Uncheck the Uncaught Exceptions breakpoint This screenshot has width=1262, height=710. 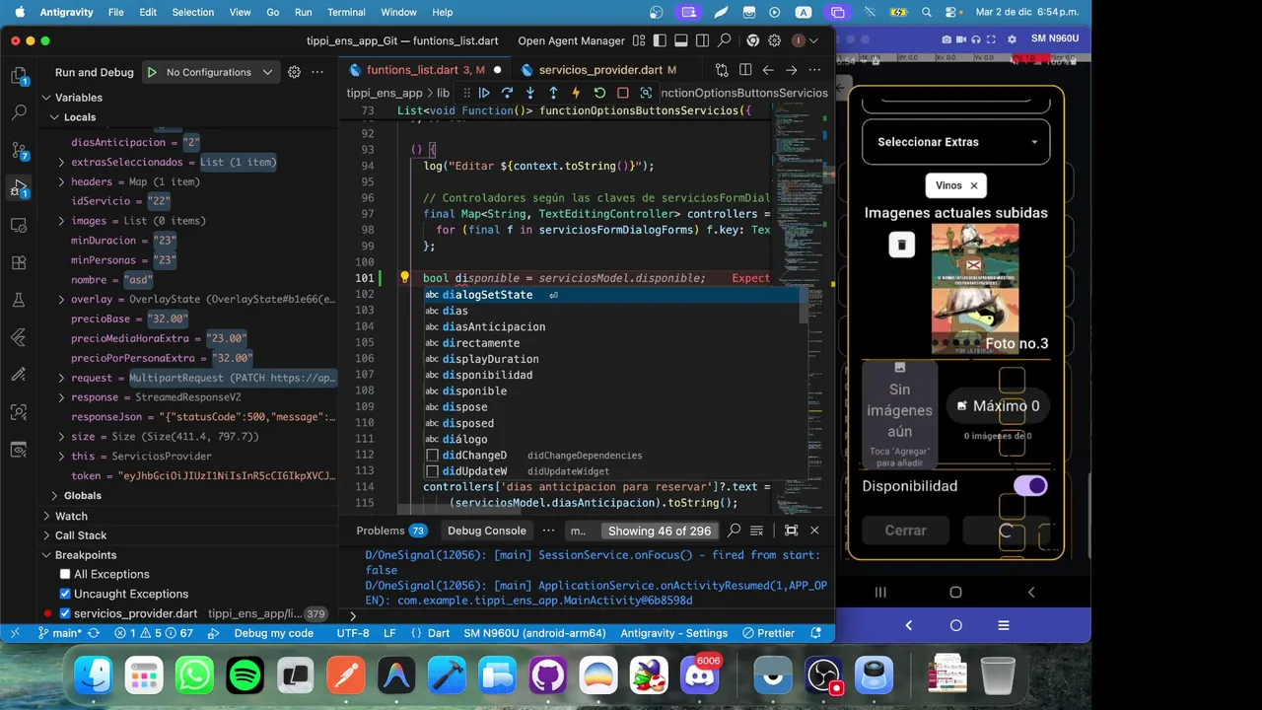65,594
